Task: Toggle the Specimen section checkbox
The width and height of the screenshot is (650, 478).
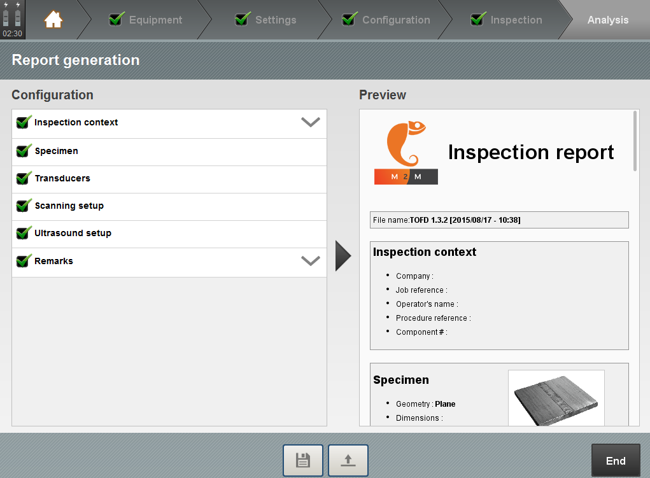Action: pyautogui.click(x=24, y=151)
